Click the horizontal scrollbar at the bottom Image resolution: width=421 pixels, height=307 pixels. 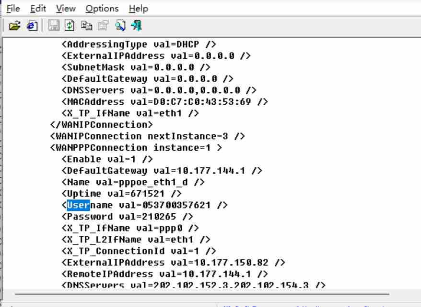[202, 294]
